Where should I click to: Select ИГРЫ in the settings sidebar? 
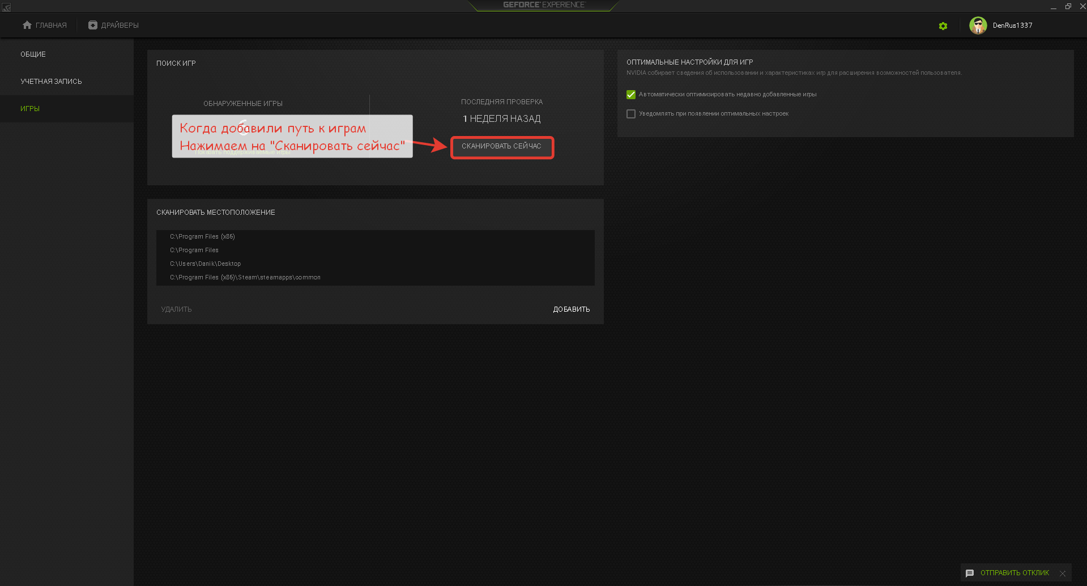67,109
